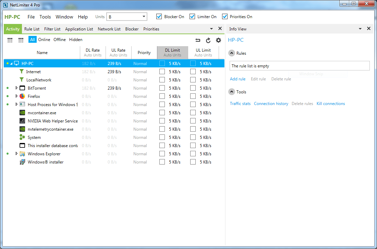Expand Host Process for Windows node
The width and height of the screenshot is (377, 249).
click(16, 104)
